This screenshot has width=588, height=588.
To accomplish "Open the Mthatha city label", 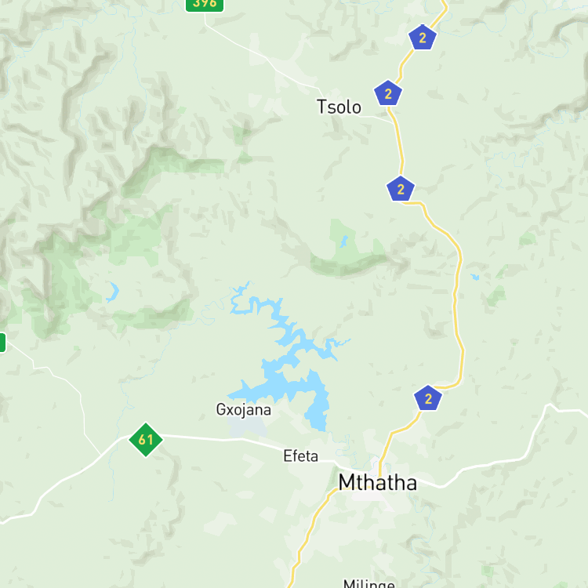I will (x=378, y=483).
